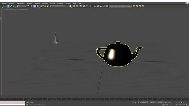Click the red X-axis arrow of gizmo
The height and width of the screenshot is (106, 189).
coord(63,42)
